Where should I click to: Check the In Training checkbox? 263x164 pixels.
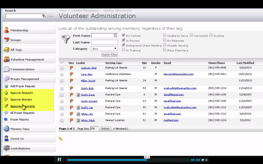click(x=124, y=50)
